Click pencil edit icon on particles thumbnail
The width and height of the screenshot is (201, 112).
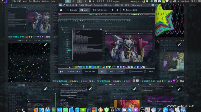(46, 45)
